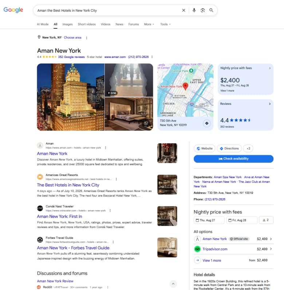Select the Thu, Aug 27 check-in date field
The height and width of the screenshot is (290, 284).
pyautogui.click(x=209, y=220)
